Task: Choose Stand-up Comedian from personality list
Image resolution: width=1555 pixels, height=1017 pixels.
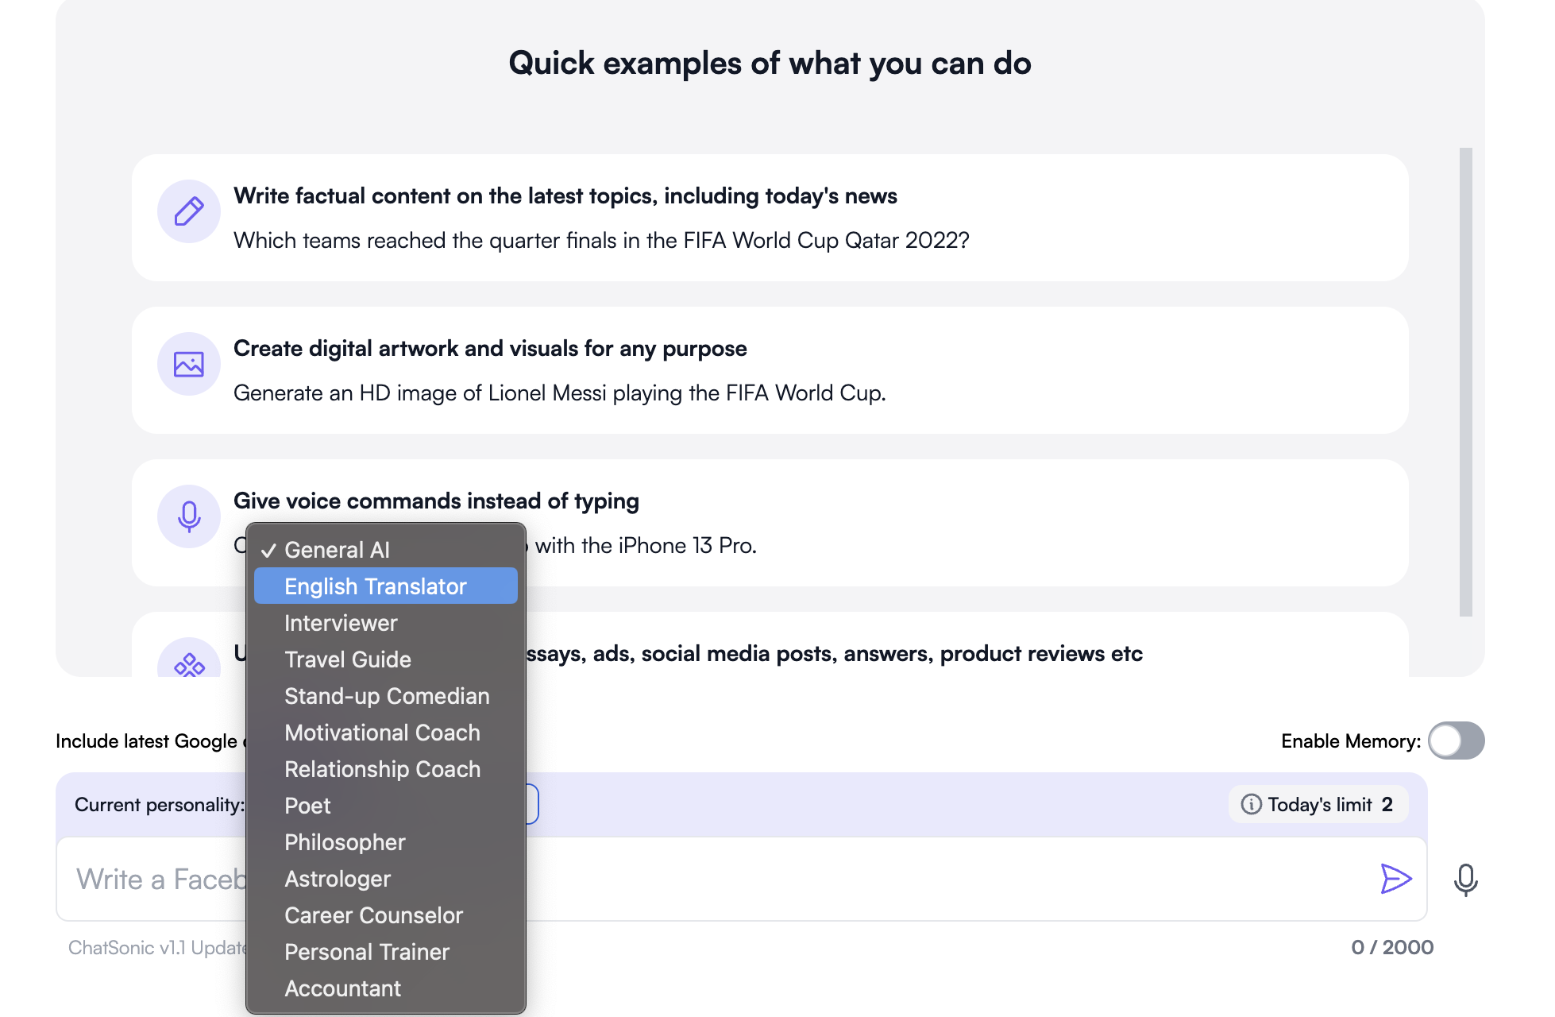Action: pos(387,696)
